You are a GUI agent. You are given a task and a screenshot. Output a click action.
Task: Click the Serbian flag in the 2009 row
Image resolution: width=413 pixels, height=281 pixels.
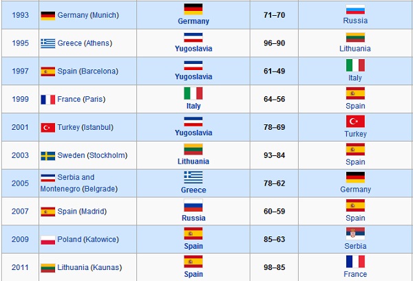tap(355, 234)
